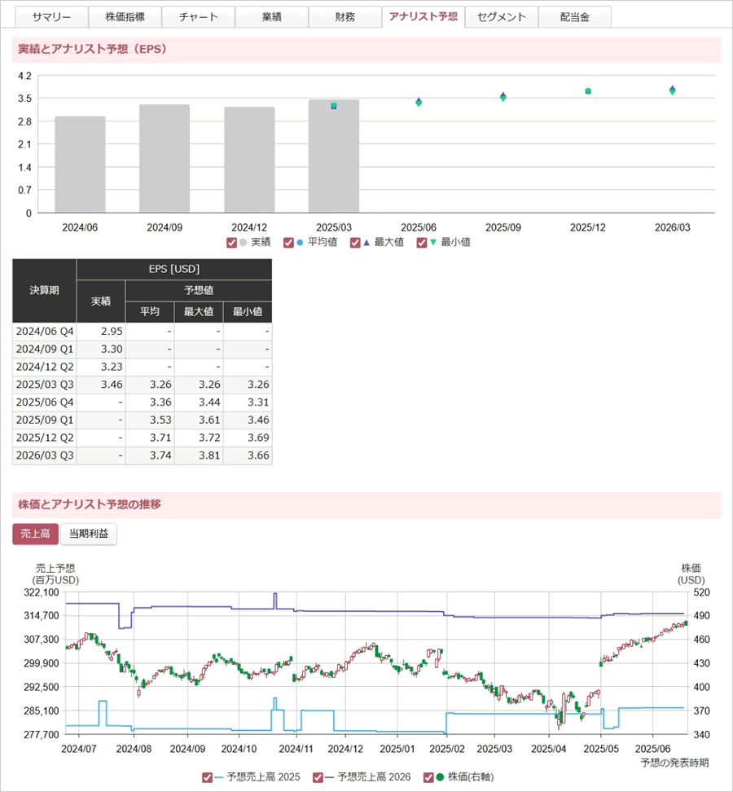Uncheck the 実績 legend checkbox
Screen dimensions: 733x792
tap(232, 243)
